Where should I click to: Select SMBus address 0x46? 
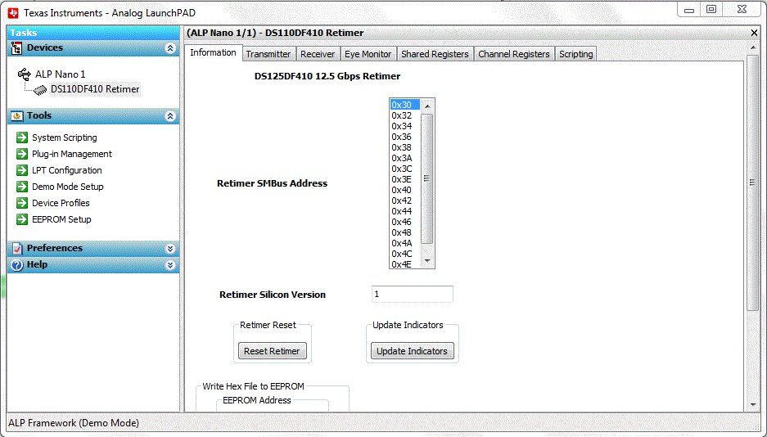tap(405, 222)
